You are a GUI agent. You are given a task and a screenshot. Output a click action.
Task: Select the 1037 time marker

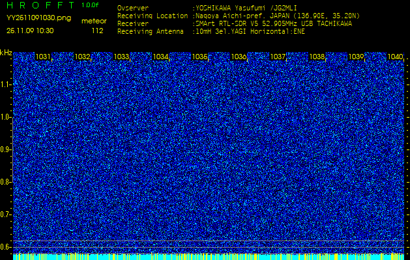coord(278,57)
